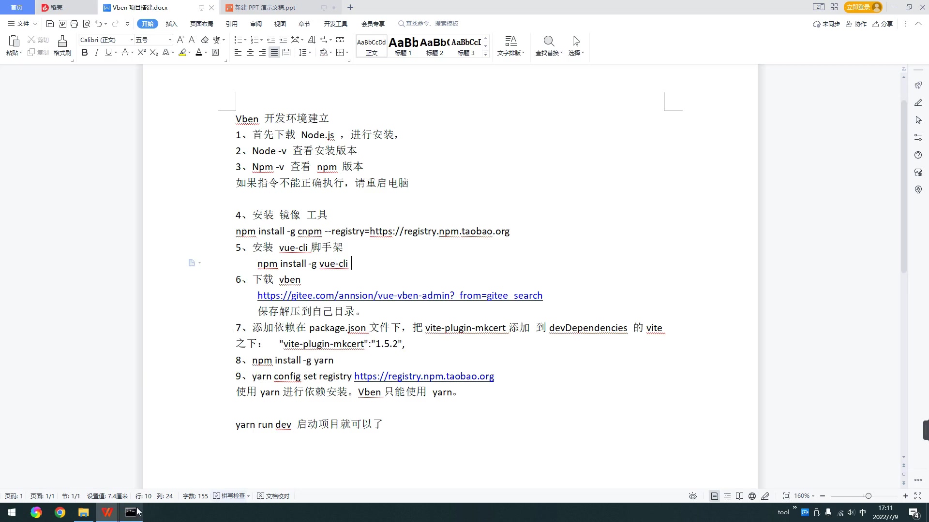The image size is (929, 522).
Task: Enter full screen from status bar
Action: [918, 496]
